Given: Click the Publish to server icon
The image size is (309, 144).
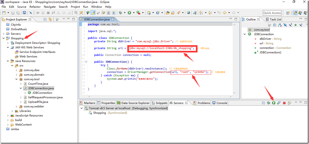Looking at the screenshot, I should click(289, 103).
